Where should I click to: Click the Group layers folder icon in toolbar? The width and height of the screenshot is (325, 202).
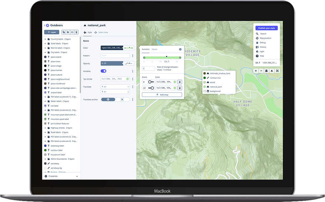(68, 32)
